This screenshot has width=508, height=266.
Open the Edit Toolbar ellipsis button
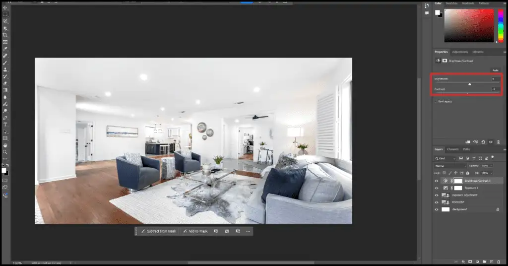(5, 159)
